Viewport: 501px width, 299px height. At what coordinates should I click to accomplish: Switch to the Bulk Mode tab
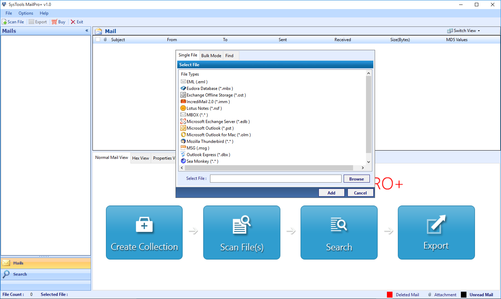[x=211, y=56]
